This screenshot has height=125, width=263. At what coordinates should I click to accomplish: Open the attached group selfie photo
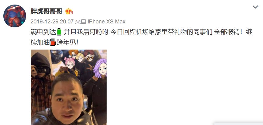(x=69, y=87)
